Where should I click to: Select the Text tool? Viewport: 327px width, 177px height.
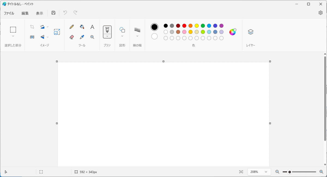tap(92, 27)
